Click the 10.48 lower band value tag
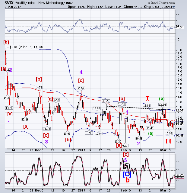Image resolution: width=187 pixels, height=193 pixels. click(179, 136)
